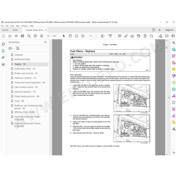The image size is (176, 176).
Task: Open Hydraulic systems - 35 bookmark
Action: click(x=25, y=78)
